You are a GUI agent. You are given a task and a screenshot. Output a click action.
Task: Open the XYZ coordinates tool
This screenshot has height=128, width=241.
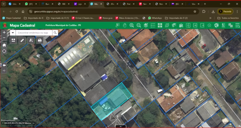(167, 25)
